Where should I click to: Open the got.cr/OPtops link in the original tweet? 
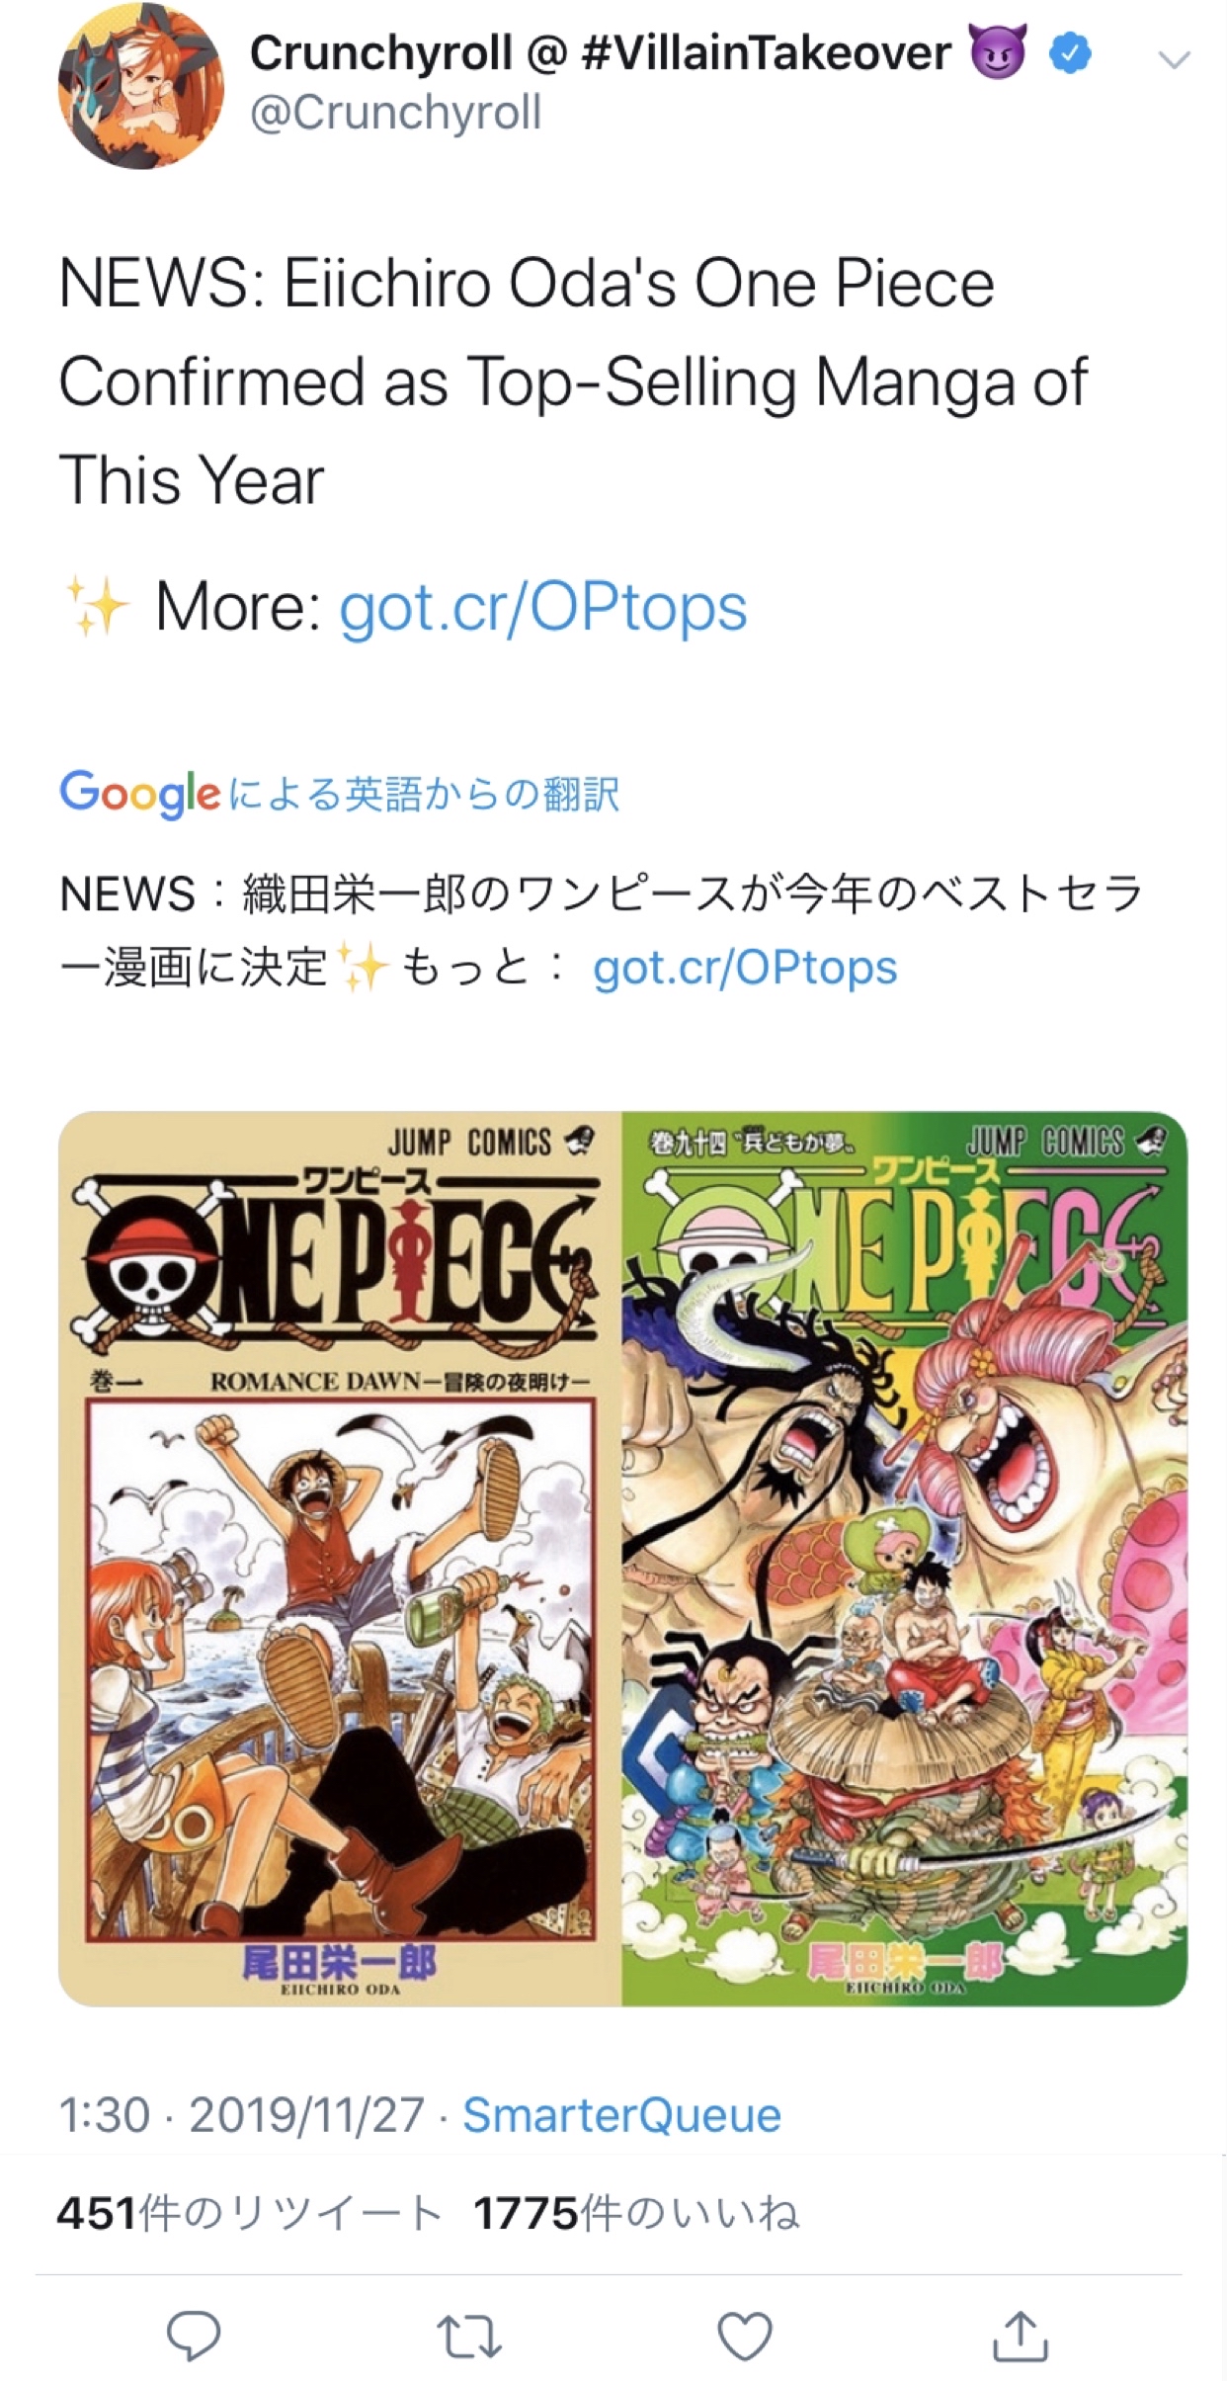pyautogui.click(x=542, y=607)
